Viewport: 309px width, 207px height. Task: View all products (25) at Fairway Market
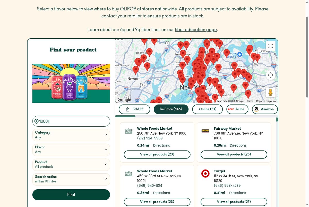point(234,154)
